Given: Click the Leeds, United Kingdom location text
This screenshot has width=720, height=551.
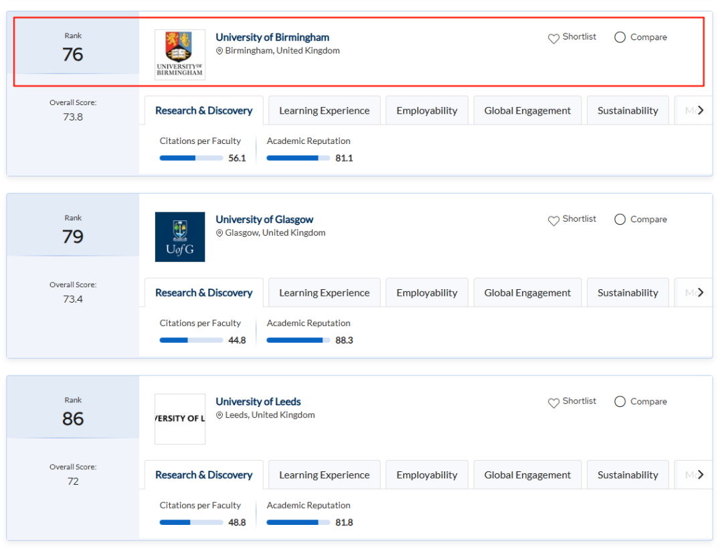Looking at the screenshot, I should [x=270, y=414].
